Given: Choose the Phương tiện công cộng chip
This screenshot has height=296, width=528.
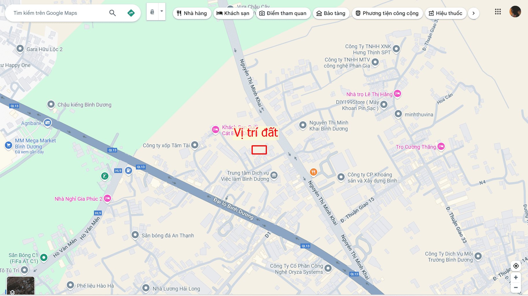Looking at the screenshot, I should pyautogui.click(x=387, y=13).
